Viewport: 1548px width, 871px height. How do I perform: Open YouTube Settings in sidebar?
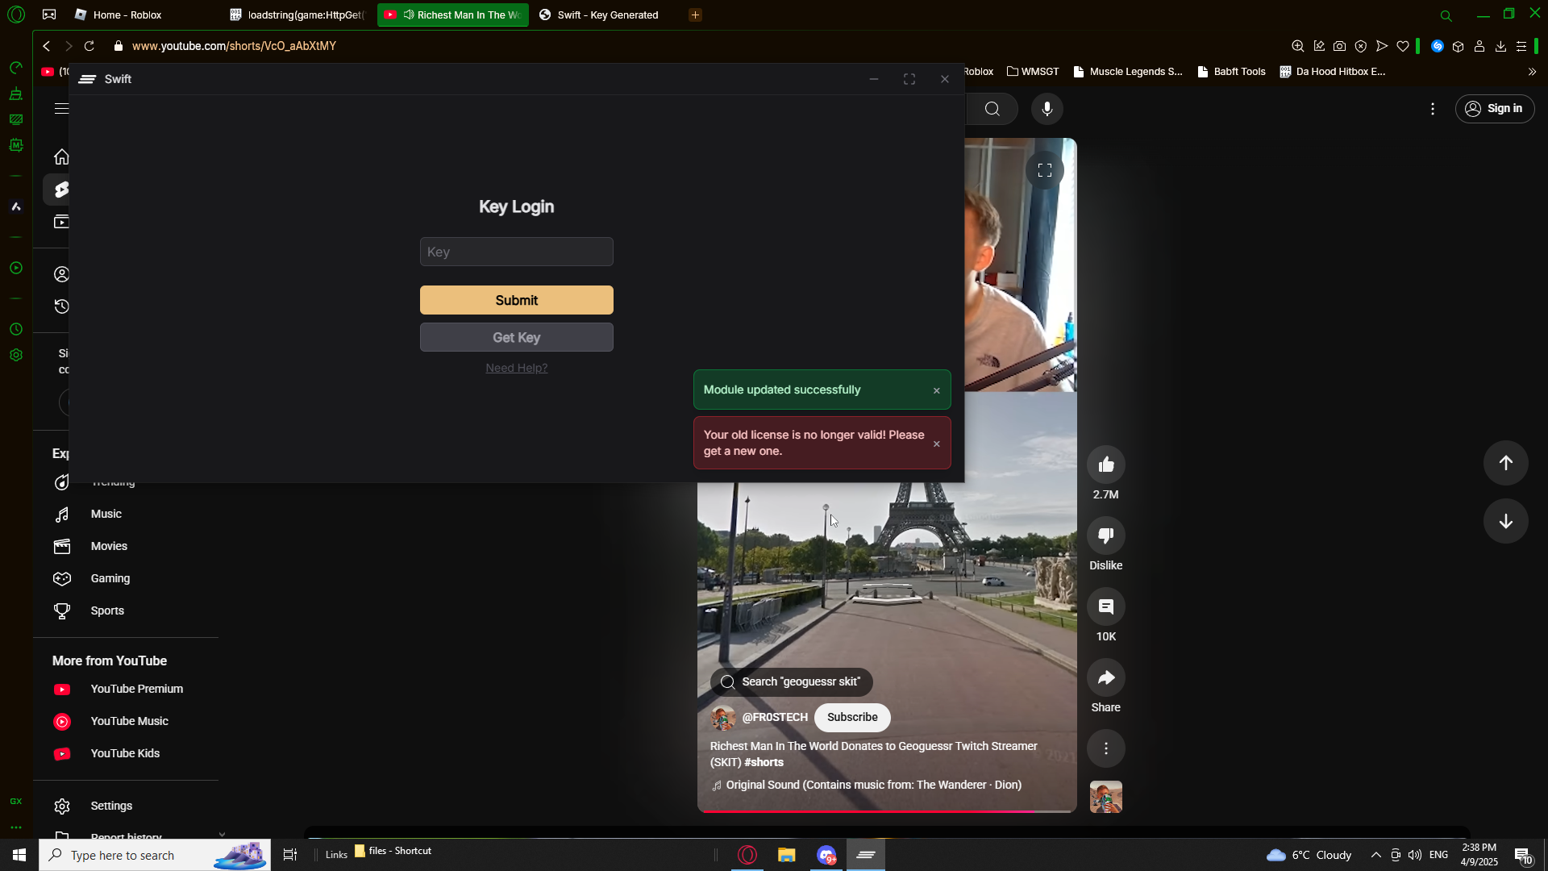pyautogui.click(x=111, y=806)
